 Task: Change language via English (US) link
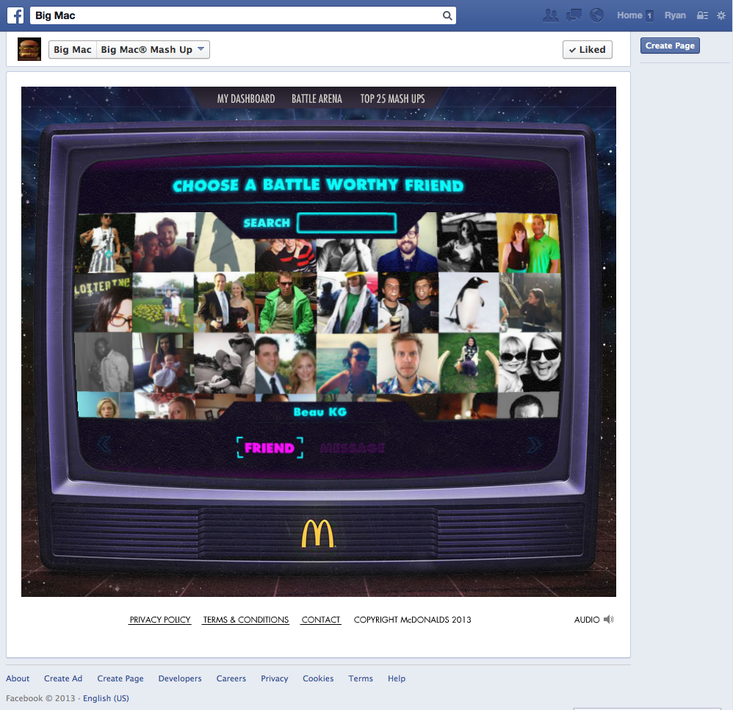106,698
